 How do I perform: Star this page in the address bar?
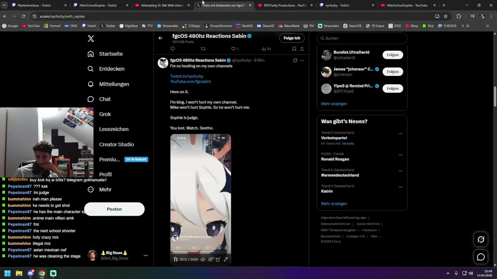pos(445,16)
